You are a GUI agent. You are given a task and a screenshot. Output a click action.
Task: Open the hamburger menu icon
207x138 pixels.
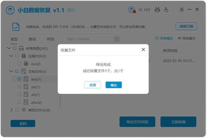(182, 10)
